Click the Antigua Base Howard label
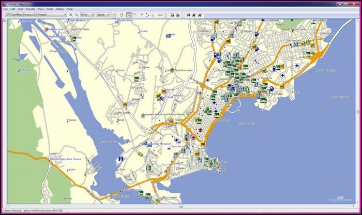The image size is (362, 215). click(66, 159)
